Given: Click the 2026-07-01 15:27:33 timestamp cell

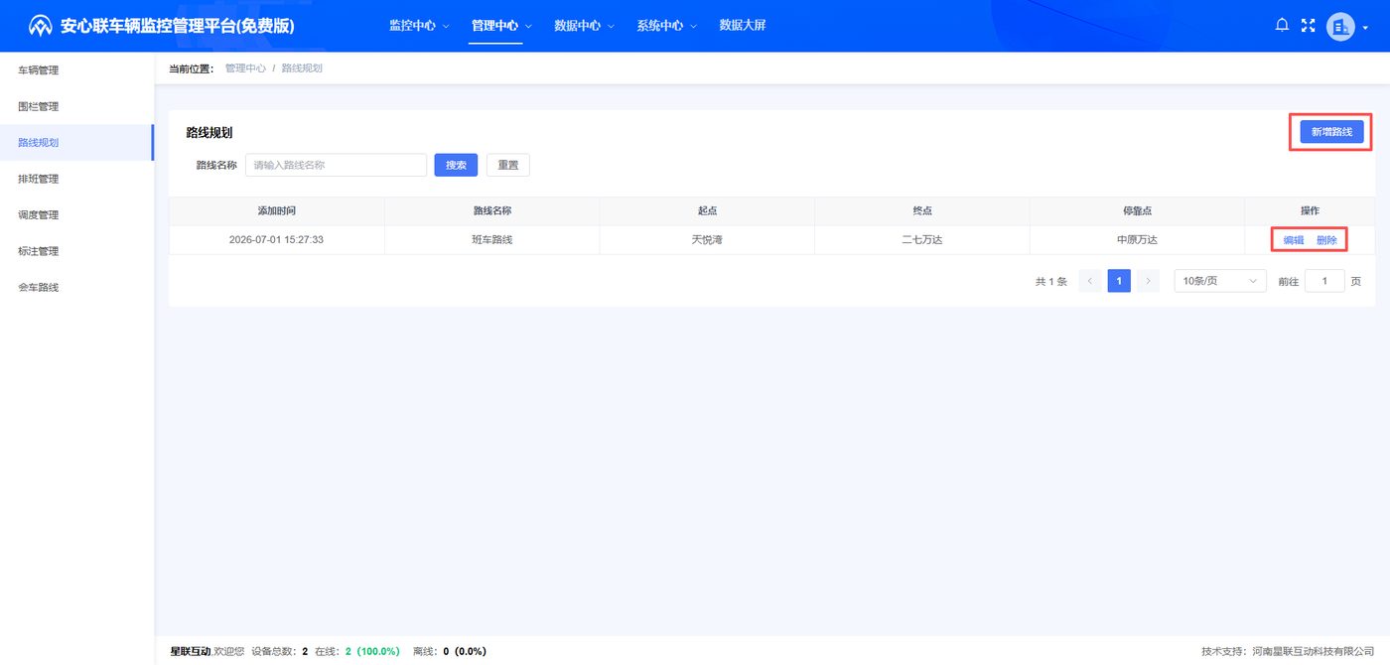Looking at the screenshot, I should click(276, 240).
